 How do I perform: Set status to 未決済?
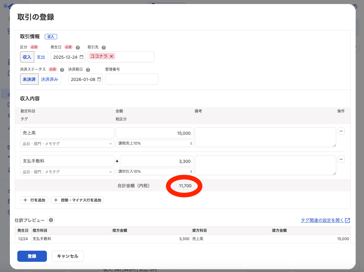29,79
